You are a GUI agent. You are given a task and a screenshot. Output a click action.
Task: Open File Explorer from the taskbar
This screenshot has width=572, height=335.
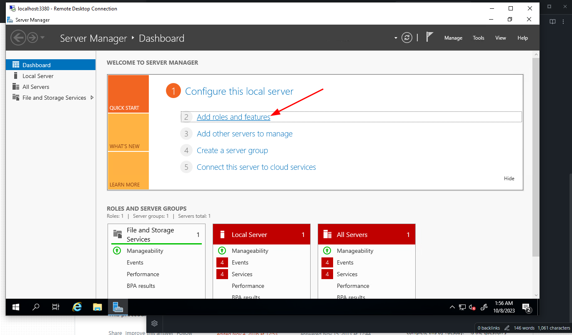coord(98,307)
